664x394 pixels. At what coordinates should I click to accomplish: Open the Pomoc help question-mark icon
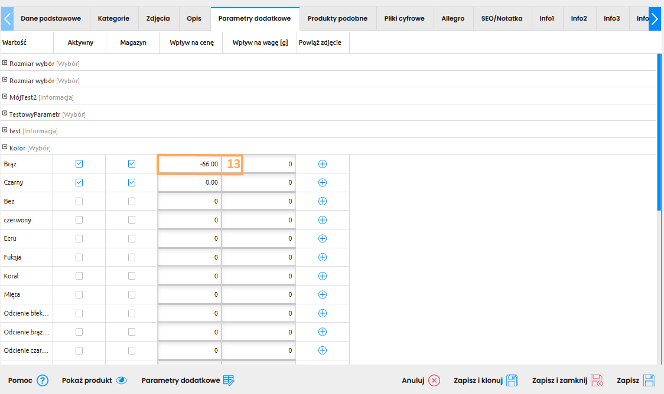(x=43, y=380)
